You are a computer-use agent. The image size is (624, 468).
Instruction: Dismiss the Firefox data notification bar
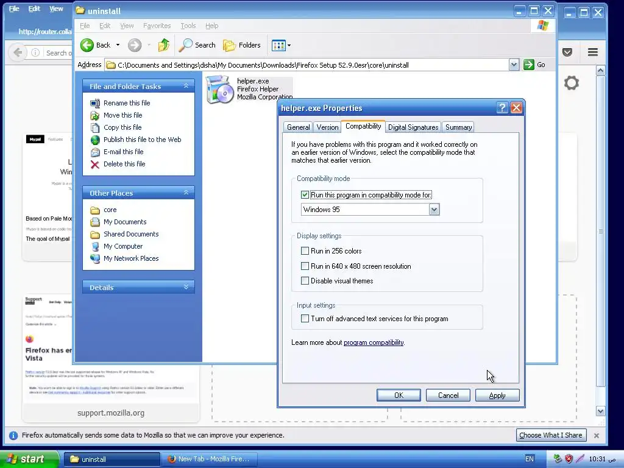coord(596,435)
